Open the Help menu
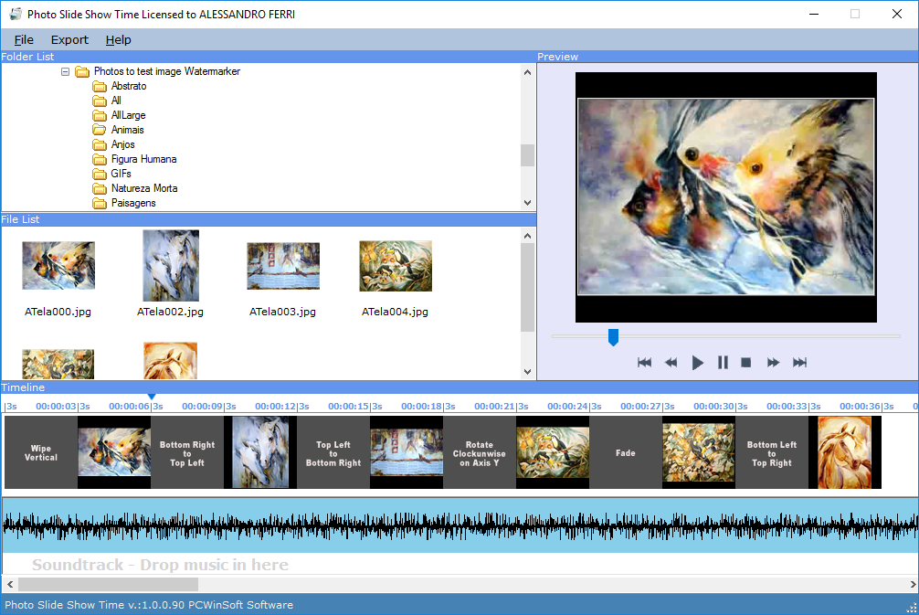Image resolution: width=919 pixels, height=615 pixels. point(118,39)
